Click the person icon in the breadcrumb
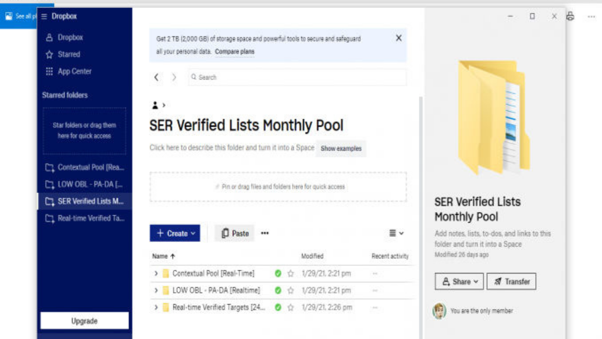 coord(155,105)
